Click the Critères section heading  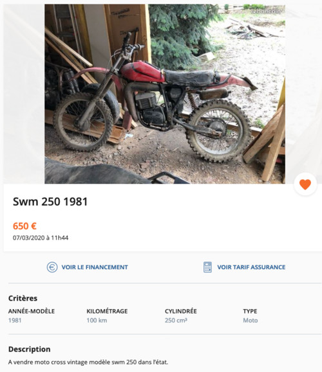23,298
